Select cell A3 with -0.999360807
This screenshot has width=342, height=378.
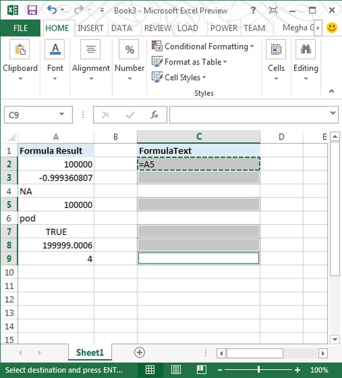click(x=56, y=178)
